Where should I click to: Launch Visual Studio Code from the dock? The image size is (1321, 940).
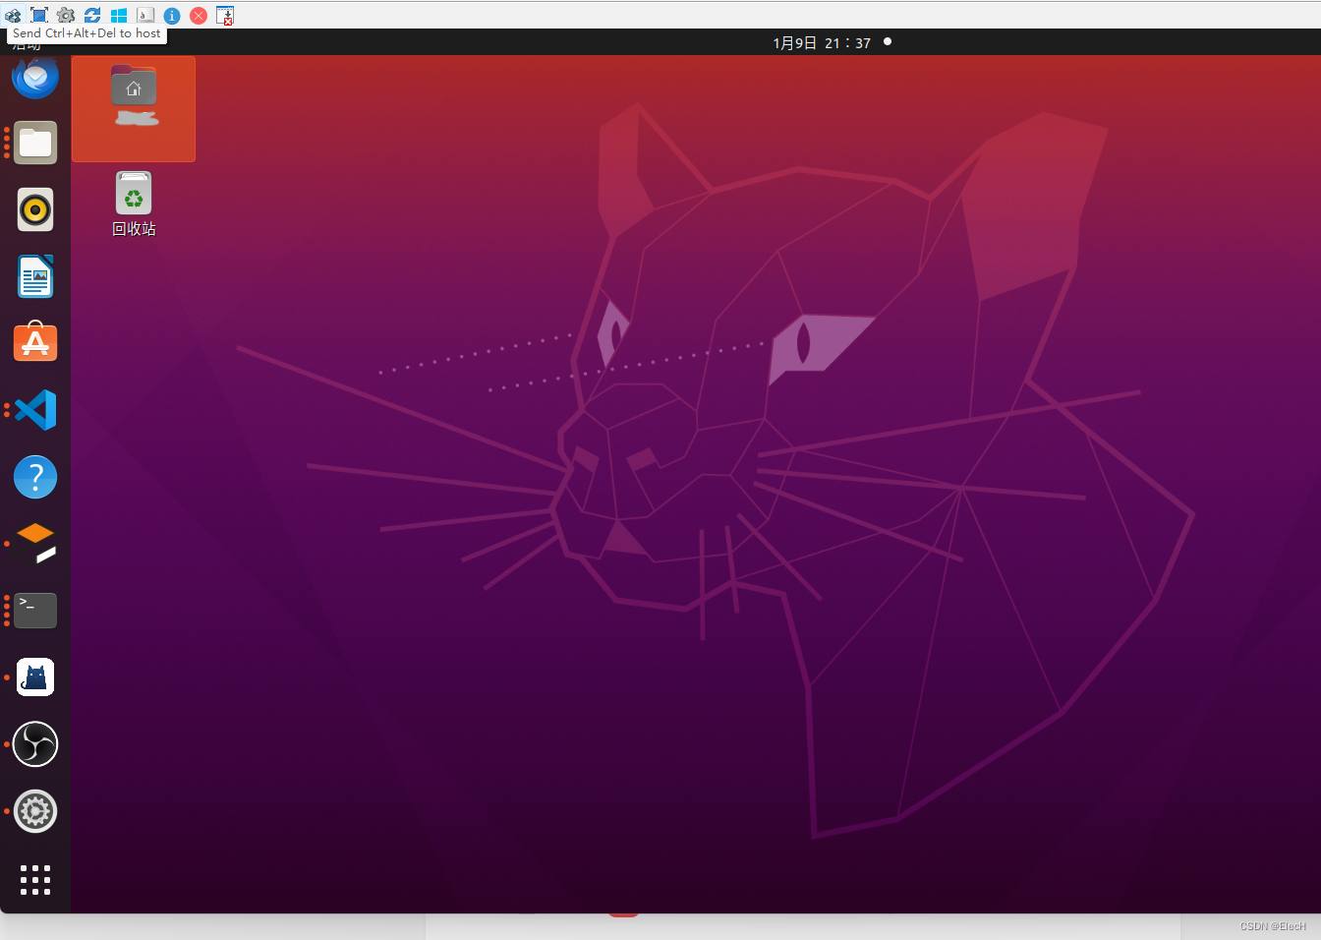pyautogui.click(x=34, y=409)
